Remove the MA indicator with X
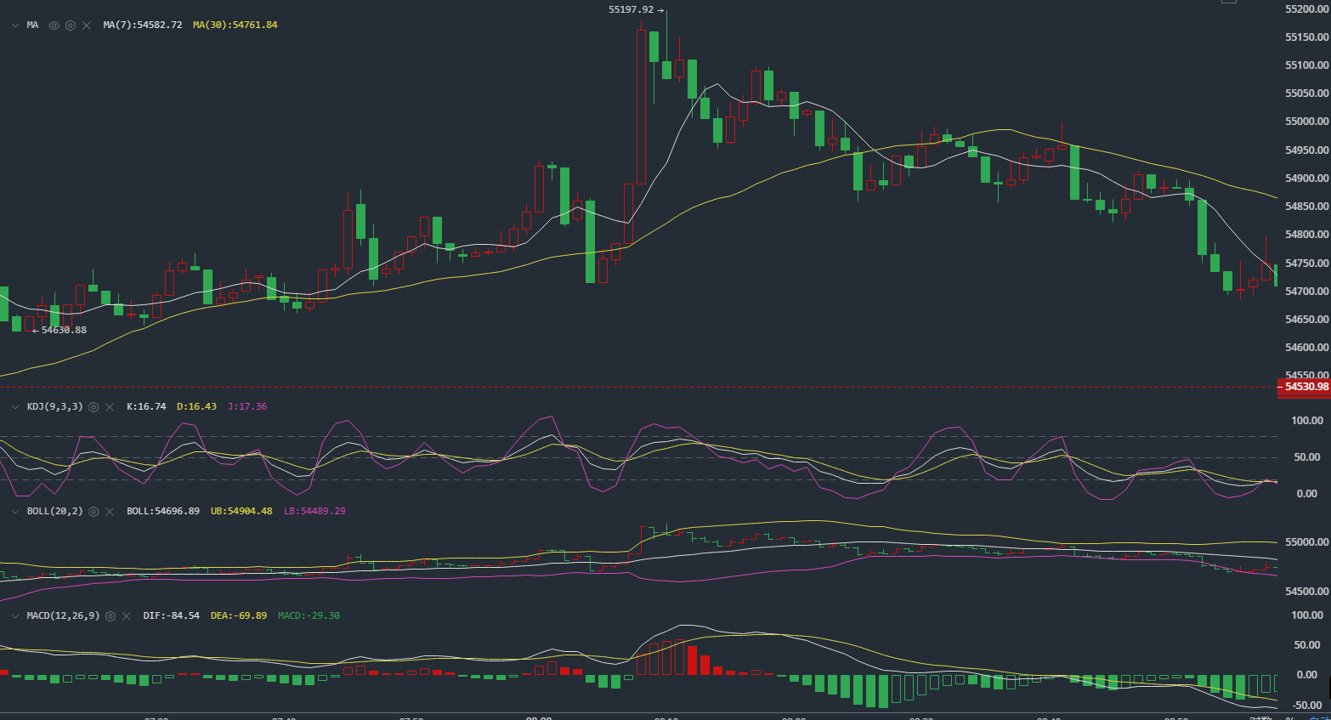 [87, 26]
